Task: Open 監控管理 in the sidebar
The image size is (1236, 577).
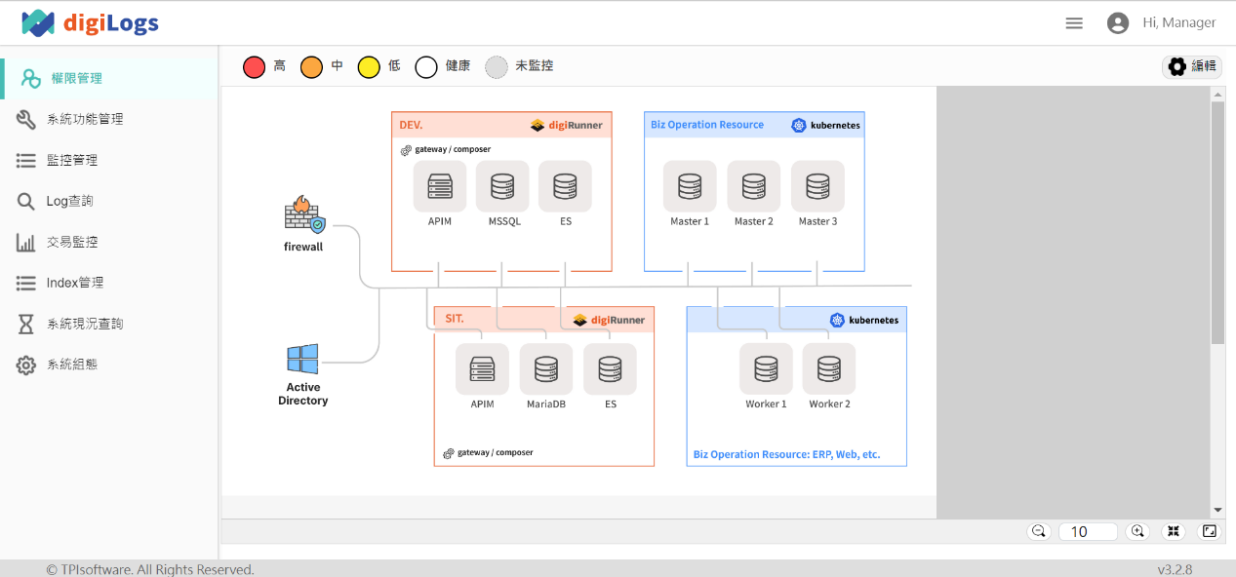Action: click(x=109, y=160)
